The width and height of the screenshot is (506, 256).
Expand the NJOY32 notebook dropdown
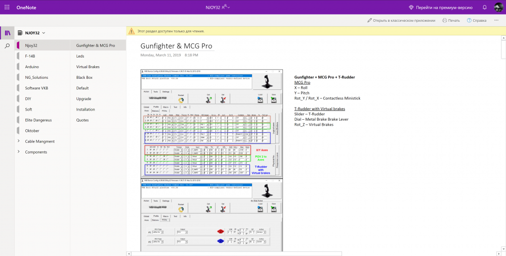pyautogui.click(x=44, y=33)
